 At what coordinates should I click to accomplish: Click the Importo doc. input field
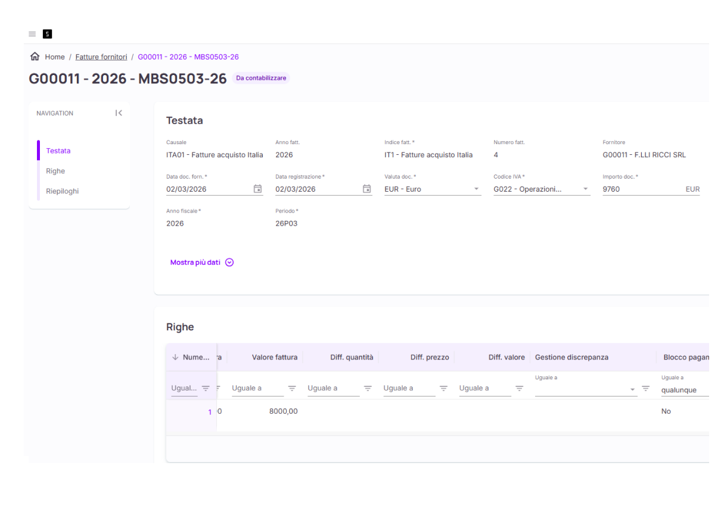pos(641,189)
